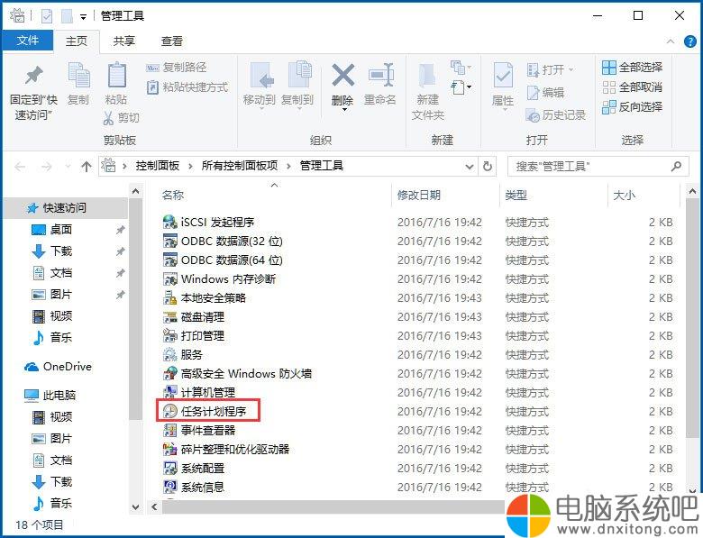
Task: Open 桌面 under Quick access
Action: pyautogui.click(x=52, y=230)
